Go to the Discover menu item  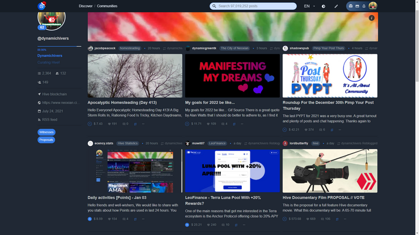click(x=86, y=6)
